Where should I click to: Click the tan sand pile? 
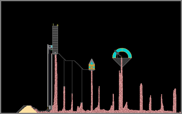click(x=28, y=109)
